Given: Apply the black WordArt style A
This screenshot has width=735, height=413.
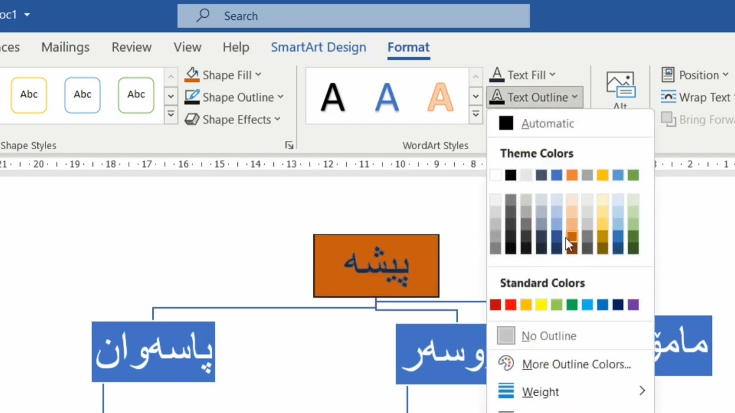Looking at the screenshot, I should [332, 96].
